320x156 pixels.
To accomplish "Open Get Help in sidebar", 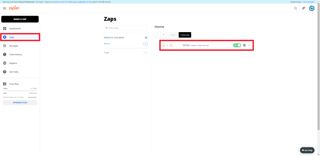I will tap(14, 72).
